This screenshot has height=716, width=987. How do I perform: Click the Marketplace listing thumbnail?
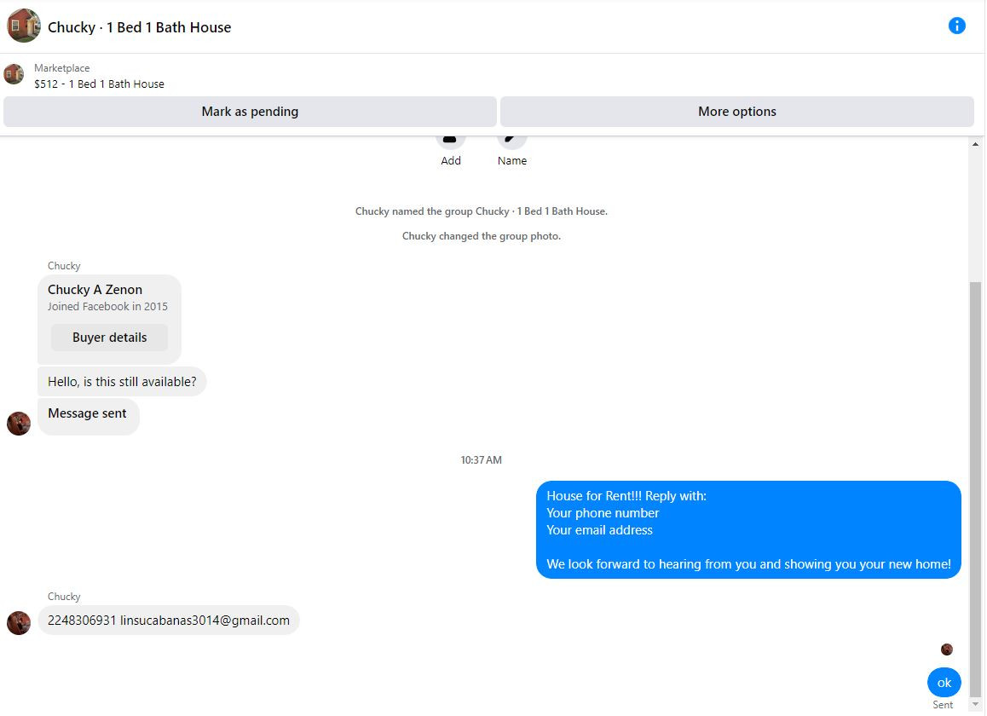click(x=14, y=74)
